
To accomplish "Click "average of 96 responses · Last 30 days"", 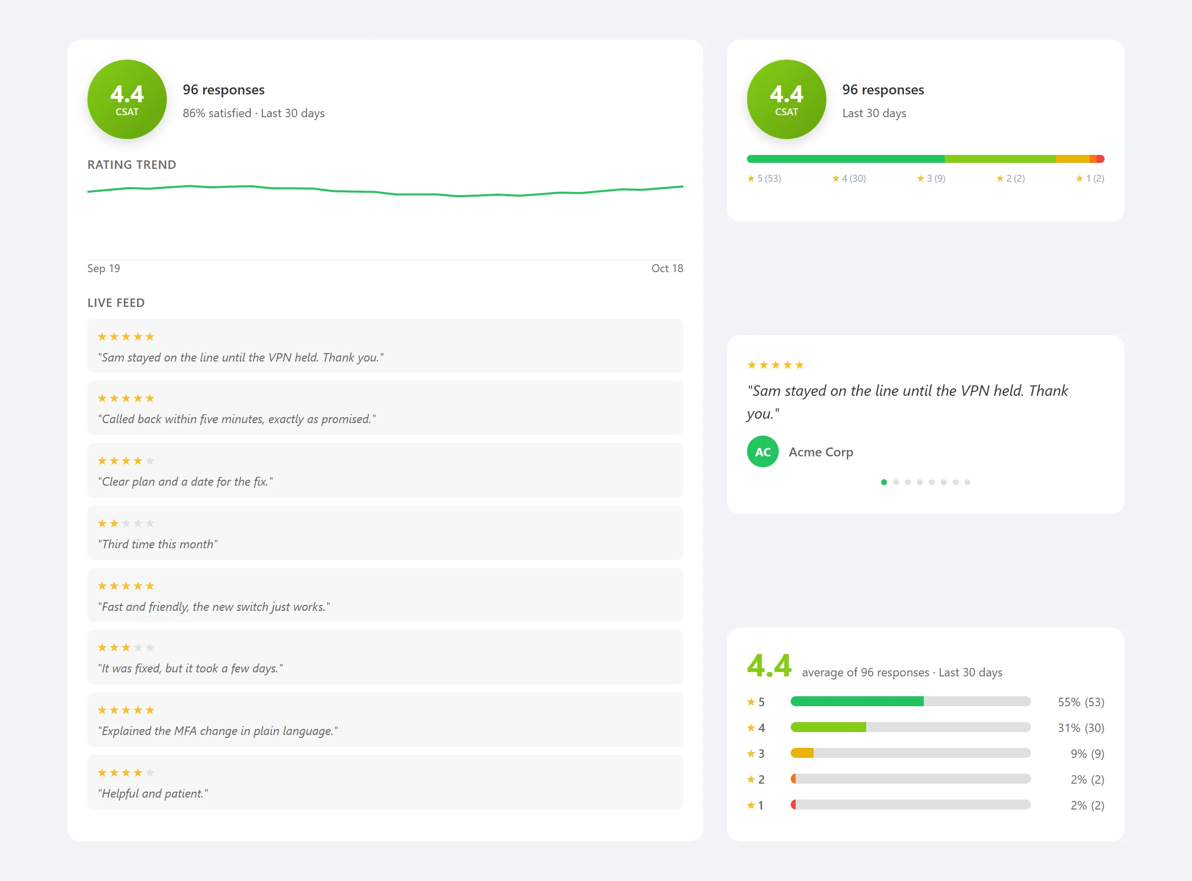I will click(x=902, y=672).
